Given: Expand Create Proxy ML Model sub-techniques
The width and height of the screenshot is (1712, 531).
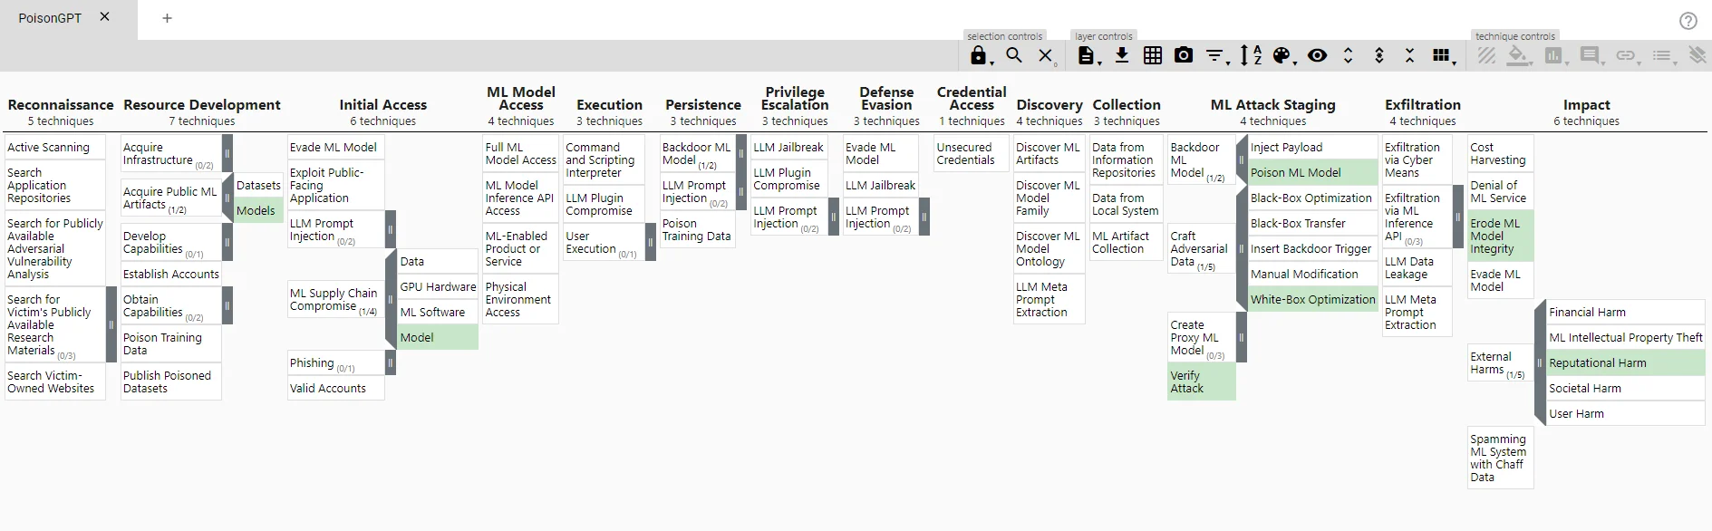Looking at the screenshot, I should (x=1242, y=337).
